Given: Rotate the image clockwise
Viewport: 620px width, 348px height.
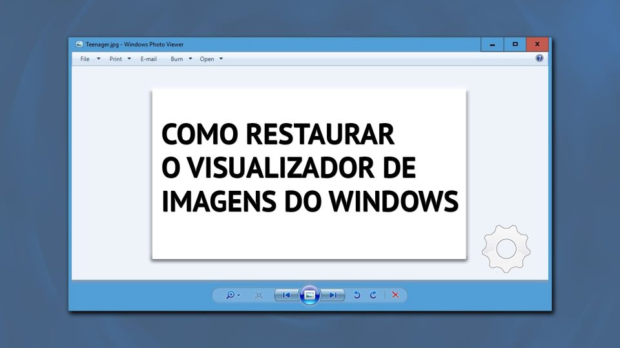Looking at the screenshot, I should tap(373, 295).
